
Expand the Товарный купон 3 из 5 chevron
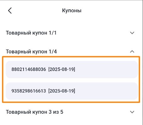pyautogui.click(x=132, y=112)
